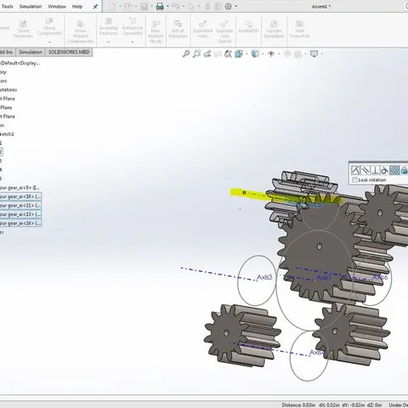The image size is (408, 408).
Task: Enable the Lock rotation checkbox
Action: click(x=354, y=180)
